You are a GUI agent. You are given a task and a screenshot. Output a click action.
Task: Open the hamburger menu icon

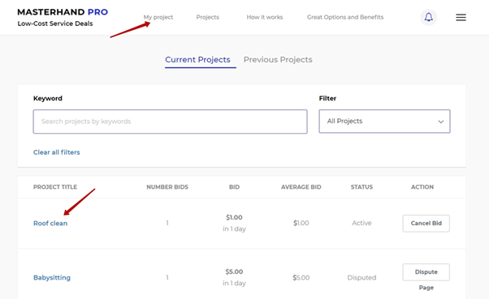(x=461, y=18)
